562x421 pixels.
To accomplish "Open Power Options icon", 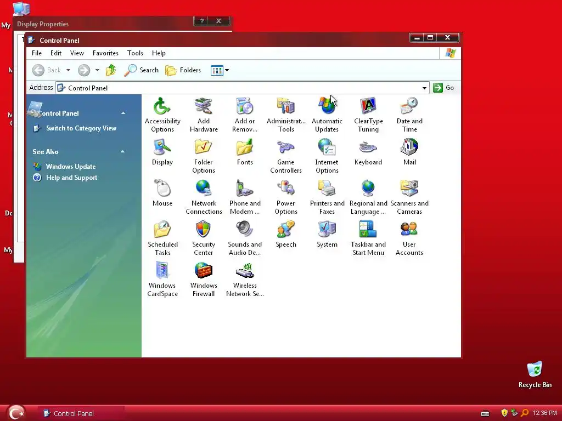I will [x=286, y=197].
